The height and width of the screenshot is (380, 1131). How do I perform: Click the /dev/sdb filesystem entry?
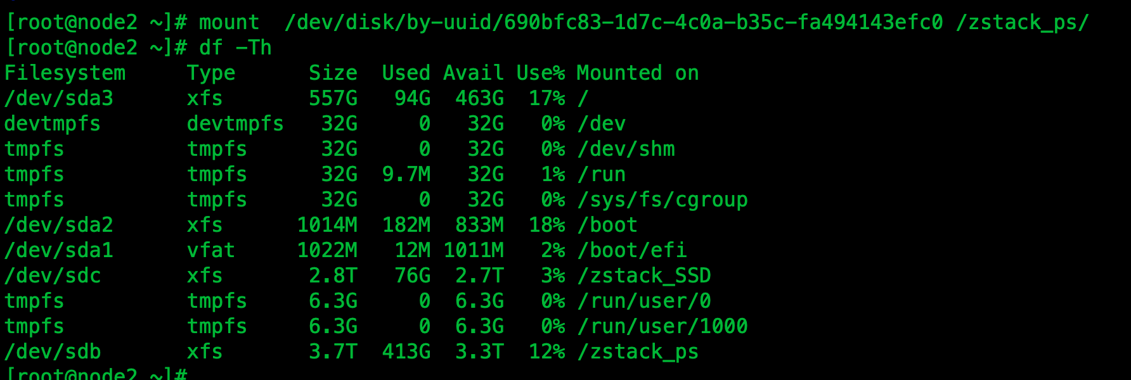click(53, 352)
